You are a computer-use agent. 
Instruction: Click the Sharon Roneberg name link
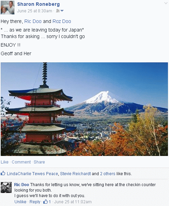pos(38,4)
